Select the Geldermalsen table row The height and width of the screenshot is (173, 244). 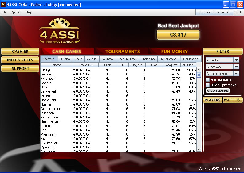pos(118,109)
